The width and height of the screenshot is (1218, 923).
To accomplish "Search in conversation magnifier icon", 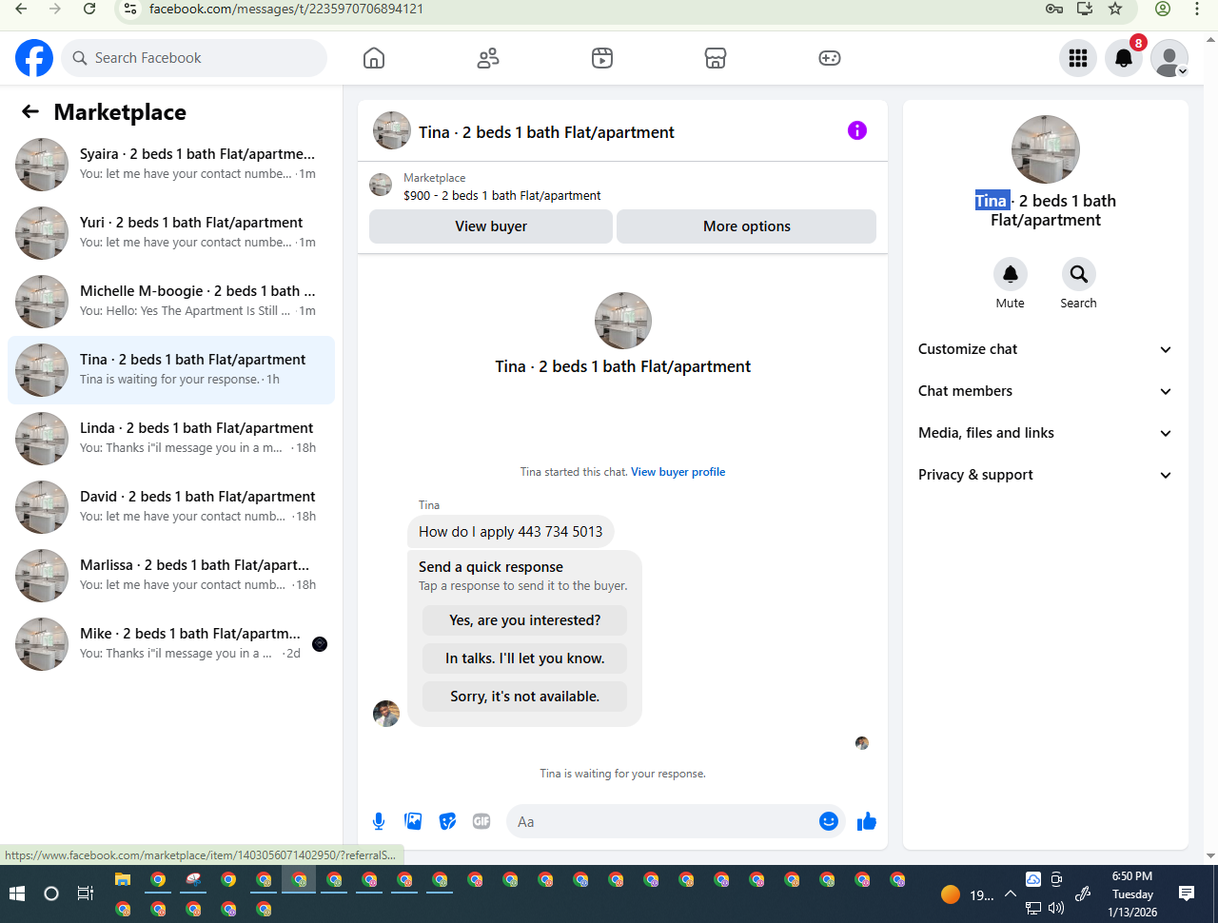I will [x=1079, y=274].
